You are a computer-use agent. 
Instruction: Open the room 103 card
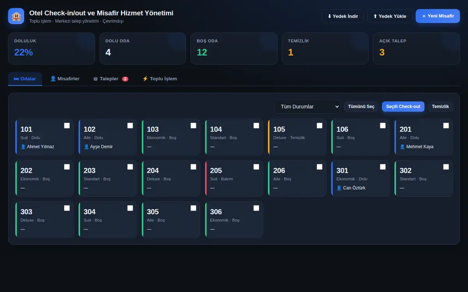coord(171,137)
